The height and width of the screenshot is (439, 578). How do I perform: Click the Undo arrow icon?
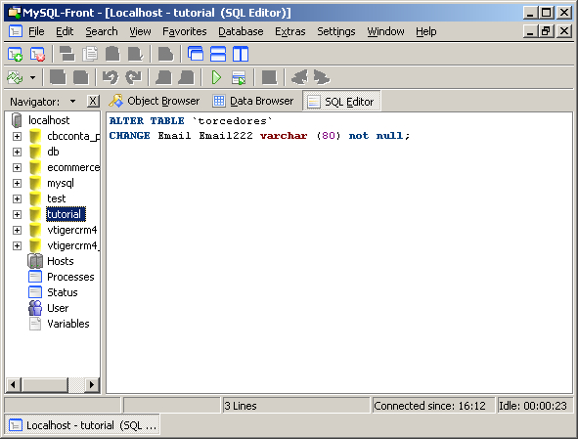click(111, 78)
